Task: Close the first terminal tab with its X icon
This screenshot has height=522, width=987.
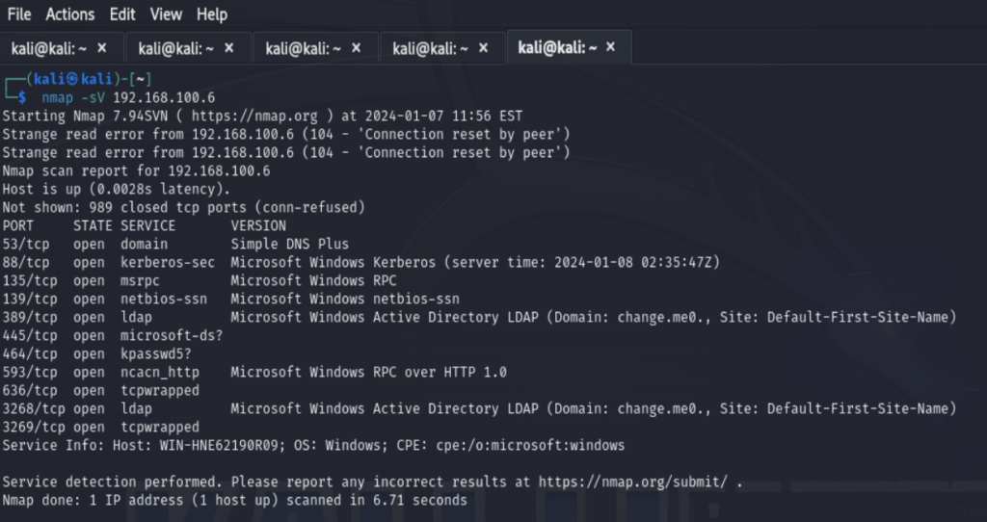Action: (x=102, y=48)
